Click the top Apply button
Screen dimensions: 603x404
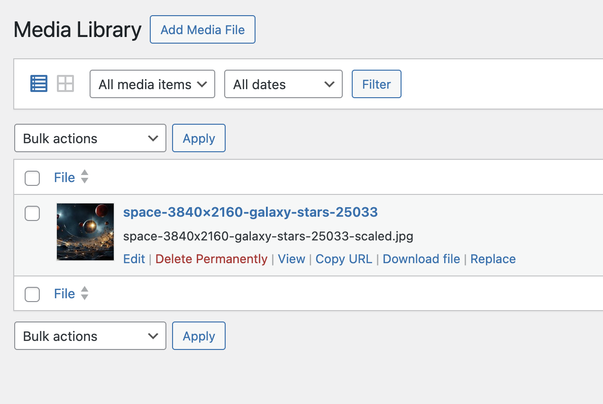point(199,138)
